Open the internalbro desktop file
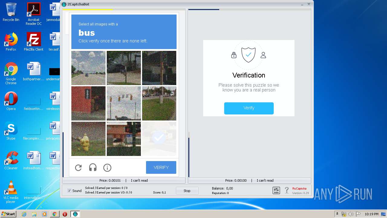This screenshot has width=387, height=218. click(34, 192)
